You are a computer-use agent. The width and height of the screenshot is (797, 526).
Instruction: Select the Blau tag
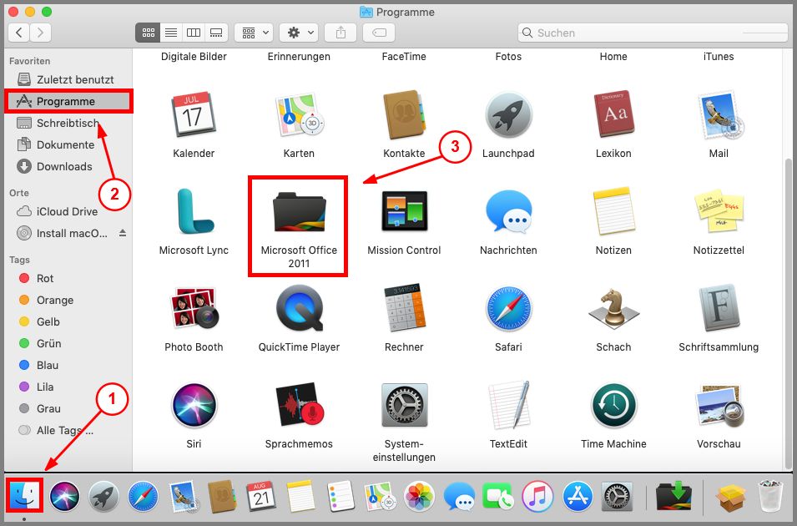pyautogui.click(x=68, y=365)
